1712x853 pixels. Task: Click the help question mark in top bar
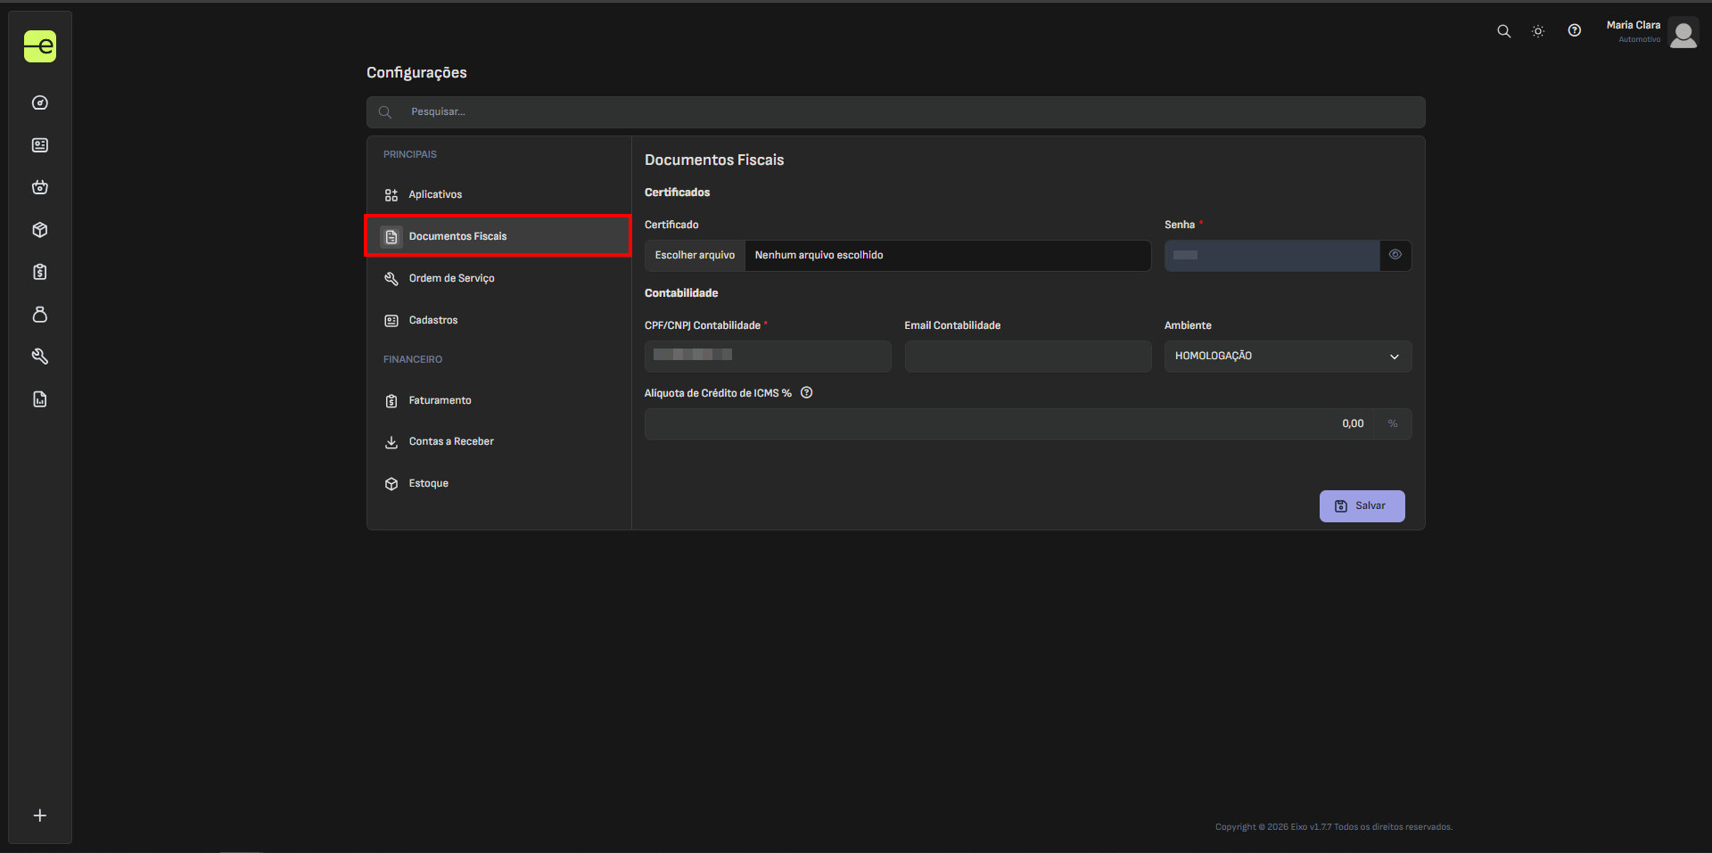[1575, 30]
